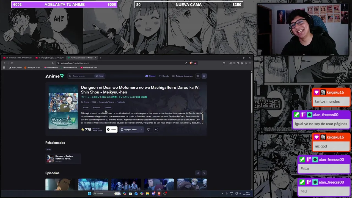The width and height of the screenshot is (352, 198).
Task: Open Brave browser taskbar icon
Action: [x=159, y=194]
